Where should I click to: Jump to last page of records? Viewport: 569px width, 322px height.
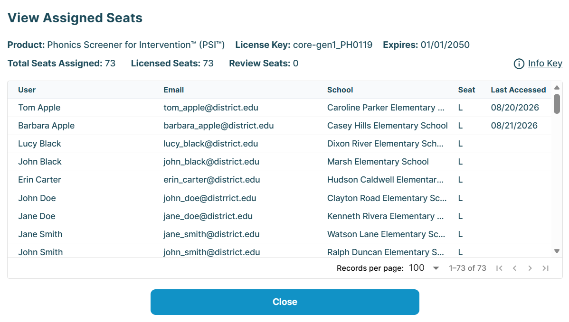tap(545, 268)
